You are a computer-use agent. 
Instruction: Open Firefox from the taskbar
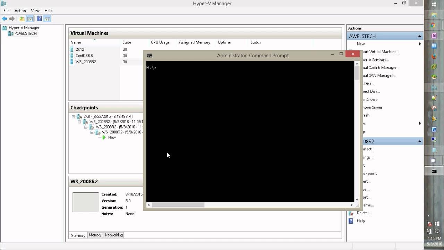[x=434, y=56]
